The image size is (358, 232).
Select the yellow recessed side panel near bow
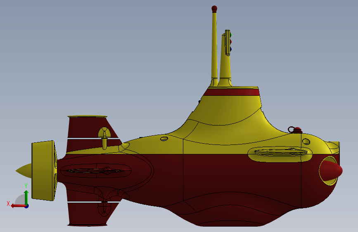pyautogui.click(x=280, y=154)
